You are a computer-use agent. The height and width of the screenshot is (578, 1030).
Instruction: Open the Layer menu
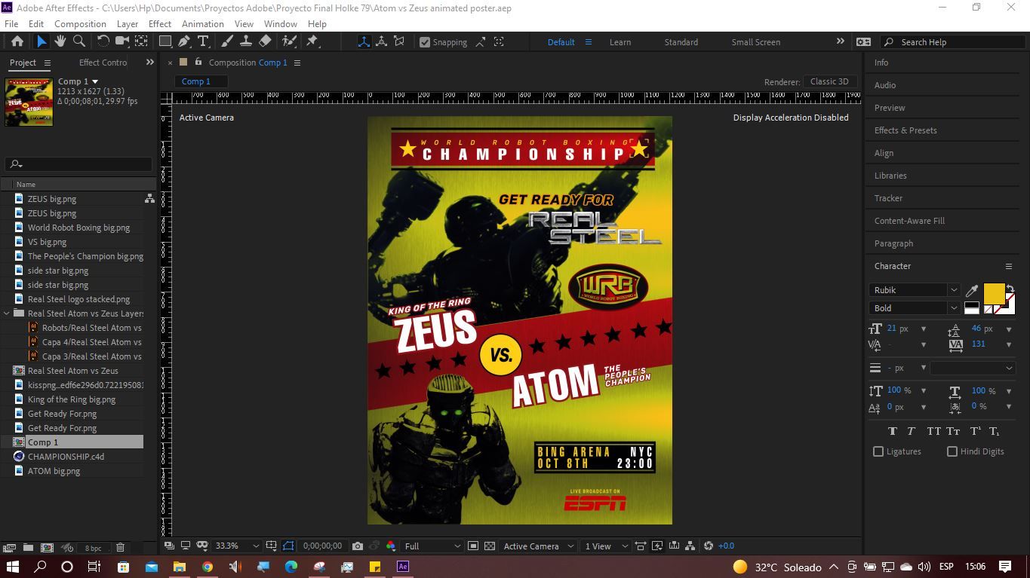point(128,24)
